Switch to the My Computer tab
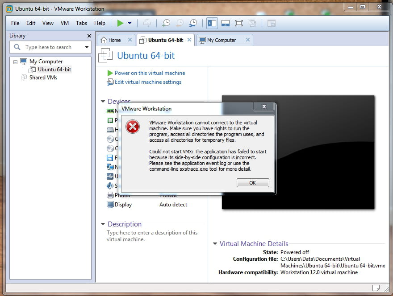This screenshot has width=393, height=296. click(x=222, y=40)
